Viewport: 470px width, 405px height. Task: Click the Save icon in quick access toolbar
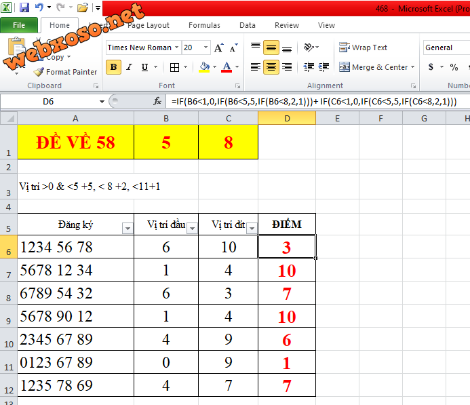point(24,8)
